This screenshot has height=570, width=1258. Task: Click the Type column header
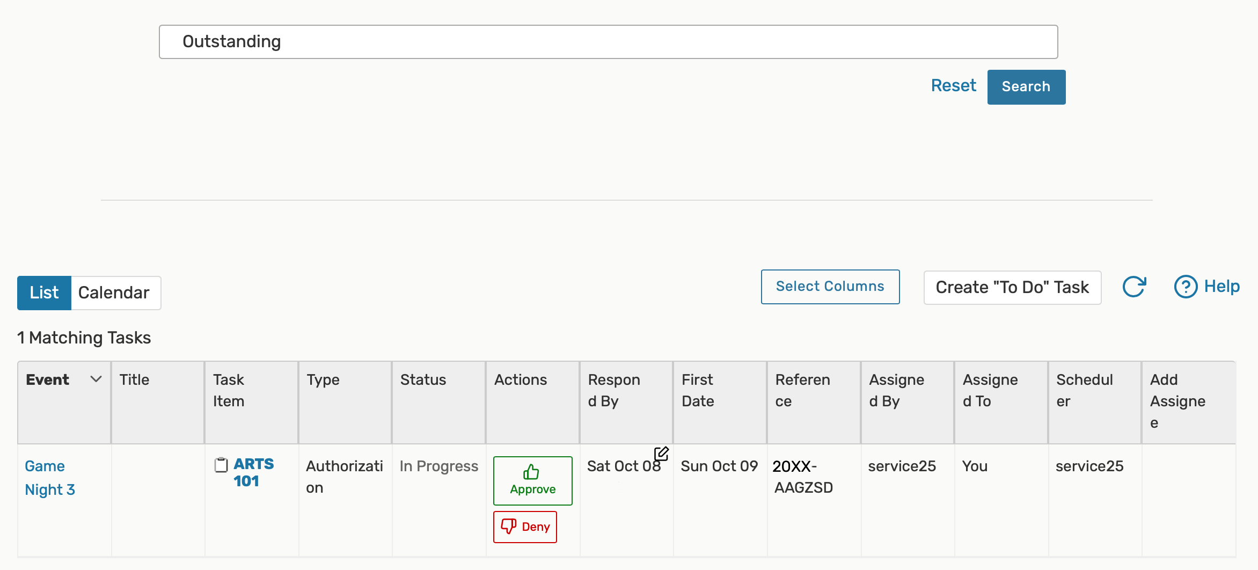323,380
